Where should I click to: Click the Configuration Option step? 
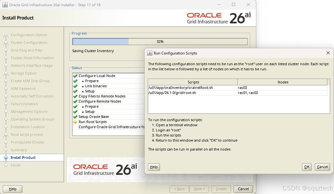pyautogui.click(x=29, y=35)
